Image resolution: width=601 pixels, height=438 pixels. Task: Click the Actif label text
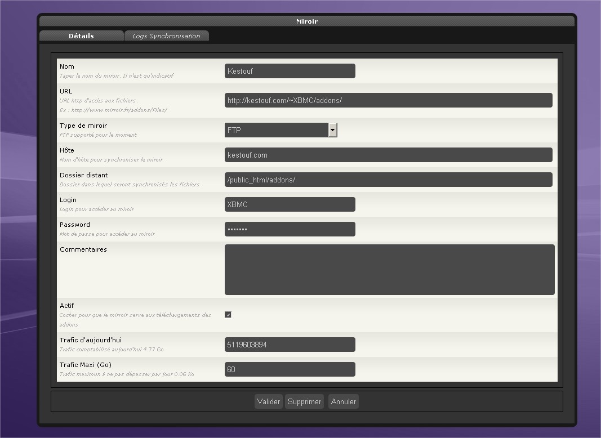click(67, 306)
